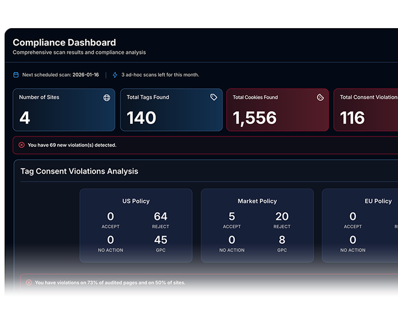This screenshot has height=315, width=398.
Task: Click the tag icon in Total Tags Found
Action: point(214,97)
